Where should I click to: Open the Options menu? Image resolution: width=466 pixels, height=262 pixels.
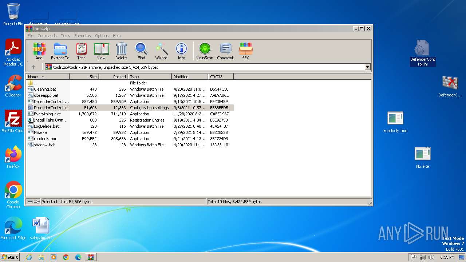(x=102, y=36)
